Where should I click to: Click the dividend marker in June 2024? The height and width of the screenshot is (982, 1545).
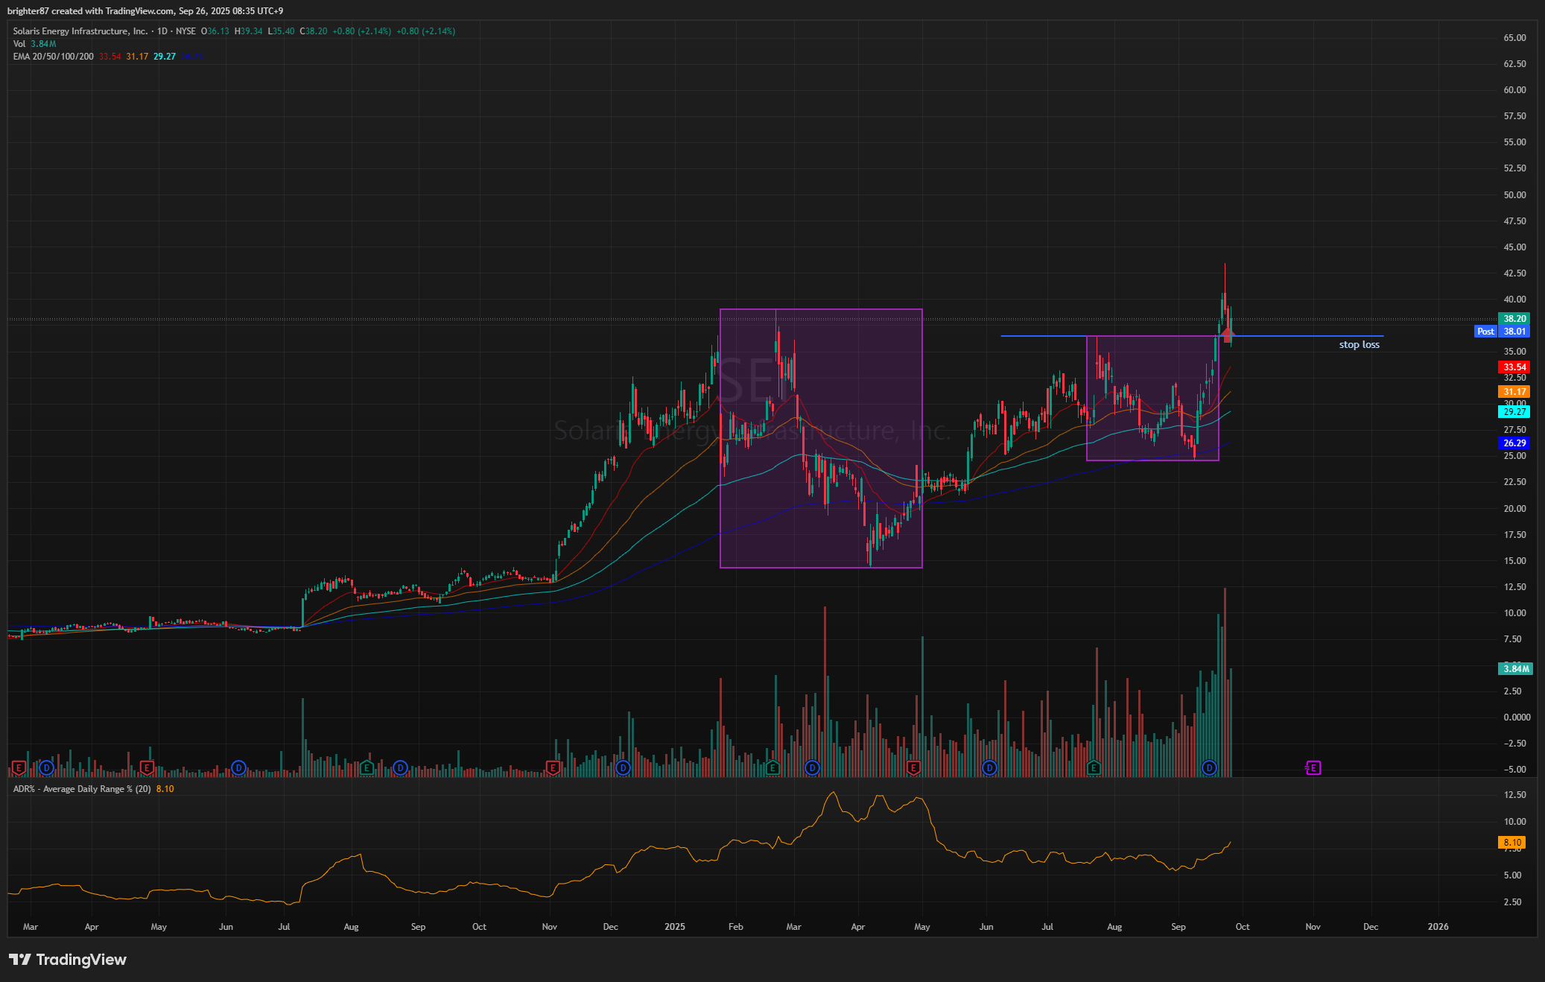[x=238, y=767]
